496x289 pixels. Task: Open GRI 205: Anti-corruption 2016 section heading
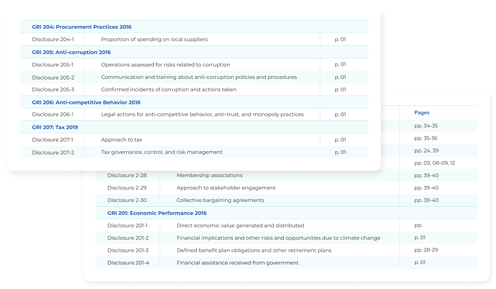[71, 52]
